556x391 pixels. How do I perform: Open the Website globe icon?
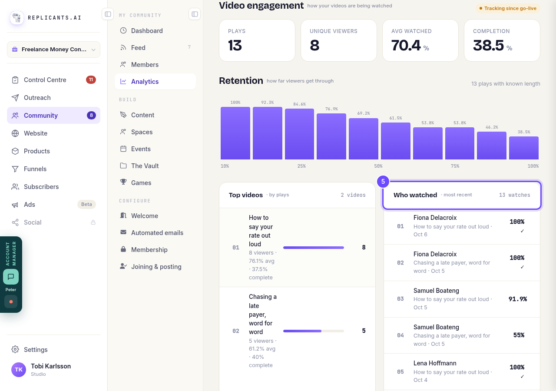click(15, 133)
